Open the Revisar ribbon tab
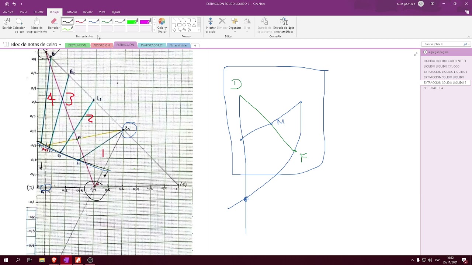The image size is (472, 265). (x=88, y=12)
